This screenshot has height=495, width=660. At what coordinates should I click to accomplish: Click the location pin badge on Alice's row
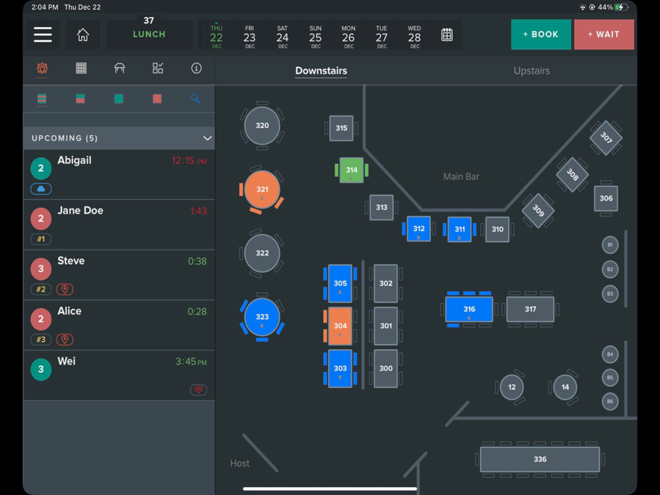coord(65,339)
